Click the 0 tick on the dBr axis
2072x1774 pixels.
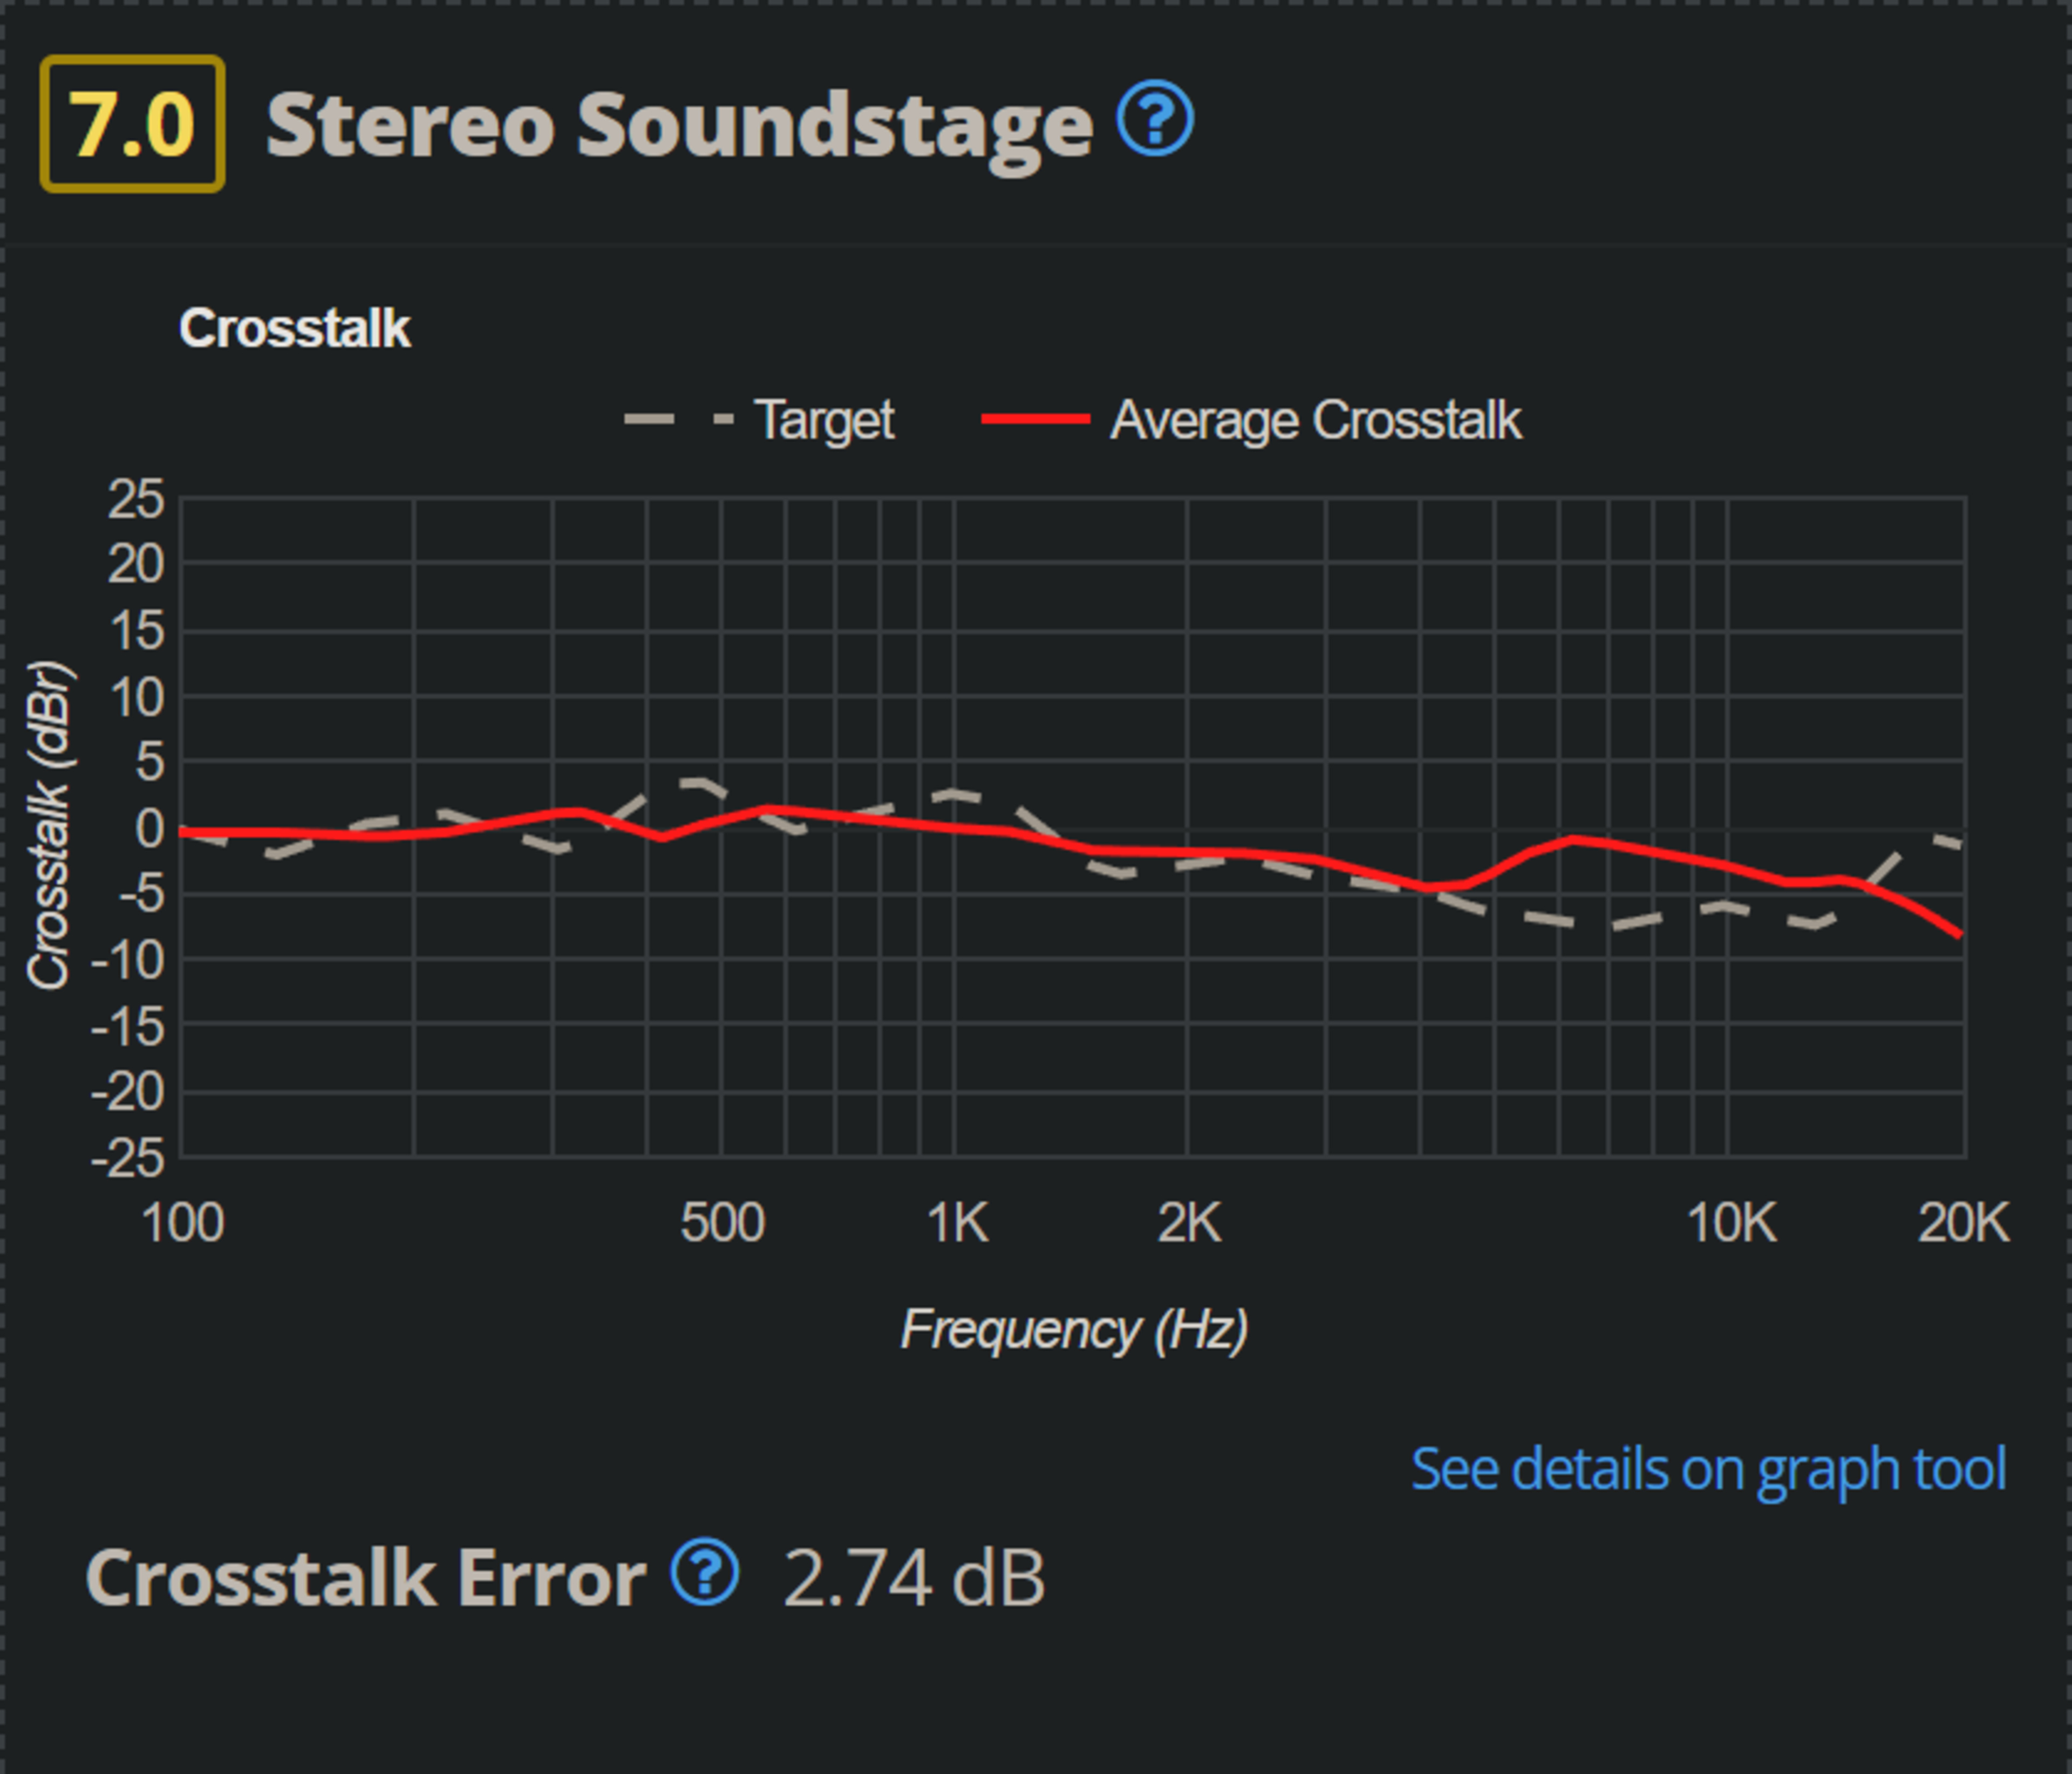[149, 828]
